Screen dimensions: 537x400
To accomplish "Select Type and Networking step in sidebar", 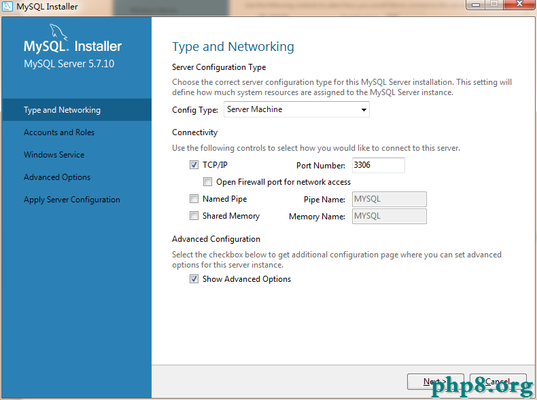I will pyautogui.click(x=77, y=110).
